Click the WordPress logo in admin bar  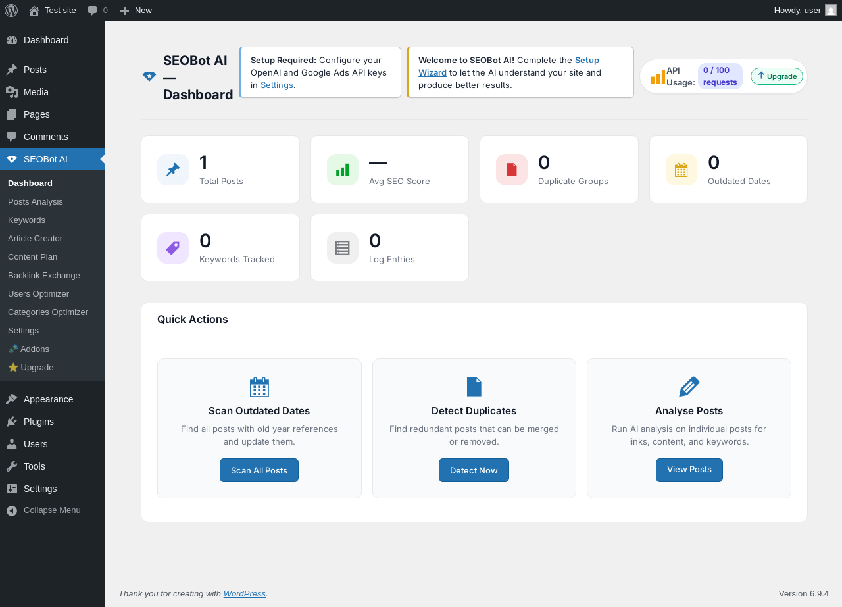click(11, 11)
